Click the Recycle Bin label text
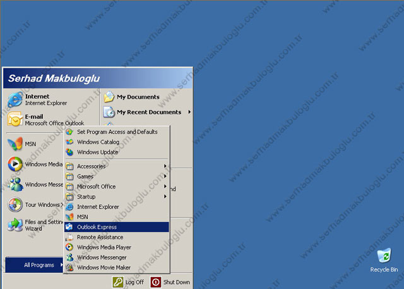The height and width of the screenshot is (289, 404). pyautogui.click(x=384, y=269)
